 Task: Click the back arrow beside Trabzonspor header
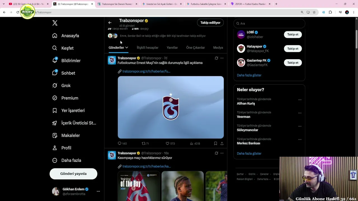coord(110,23)
